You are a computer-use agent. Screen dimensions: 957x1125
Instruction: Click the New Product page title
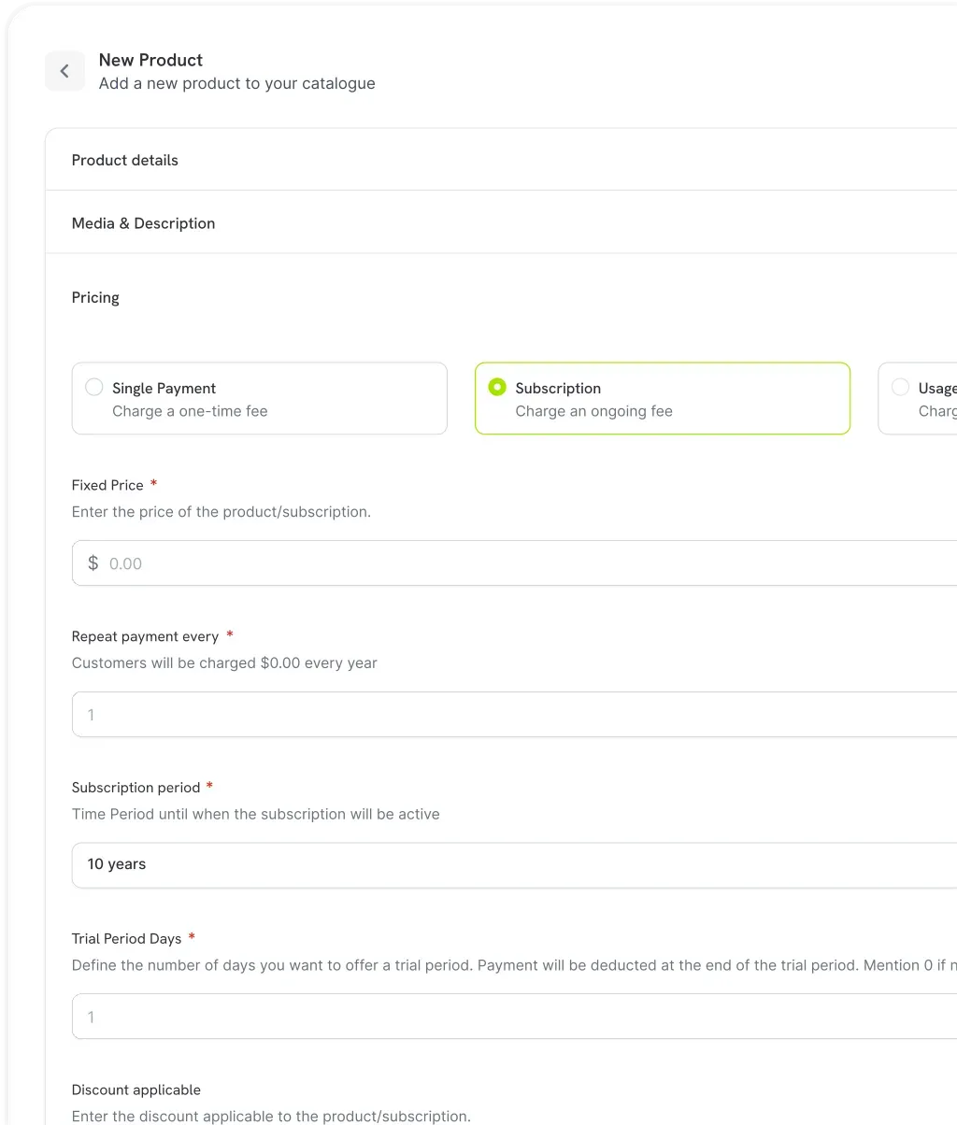(150, 60)
